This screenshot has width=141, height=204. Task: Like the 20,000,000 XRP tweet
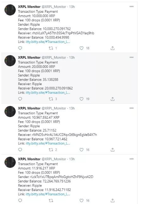[81, 99]
